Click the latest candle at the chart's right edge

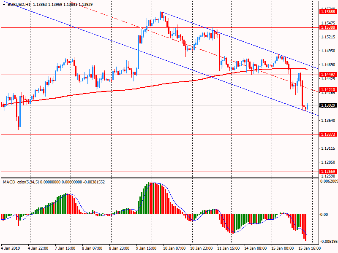tap(307, 107)
